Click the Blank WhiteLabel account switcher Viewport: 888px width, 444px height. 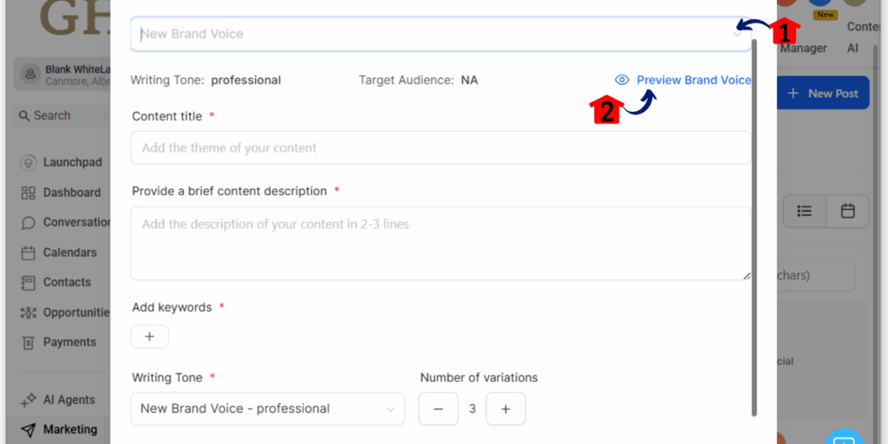(62, 75)
